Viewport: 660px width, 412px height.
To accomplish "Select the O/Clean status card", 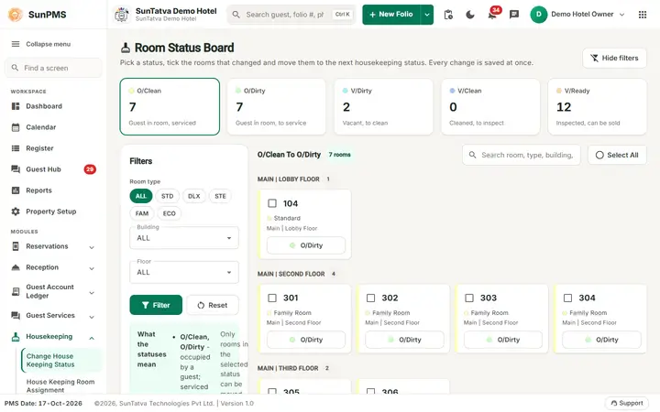I will [170, 106].
